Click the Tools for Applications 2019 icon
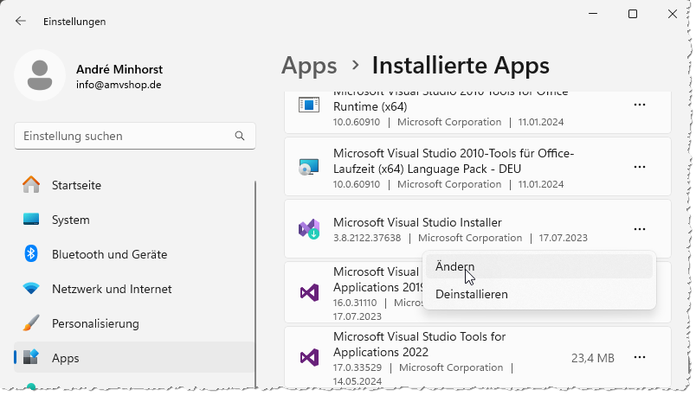This screenshot has width=696, height=396. 309,292
